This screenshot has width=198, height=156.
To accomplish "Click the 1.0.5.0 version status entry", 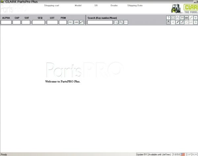I will click(x=177, y=154).
